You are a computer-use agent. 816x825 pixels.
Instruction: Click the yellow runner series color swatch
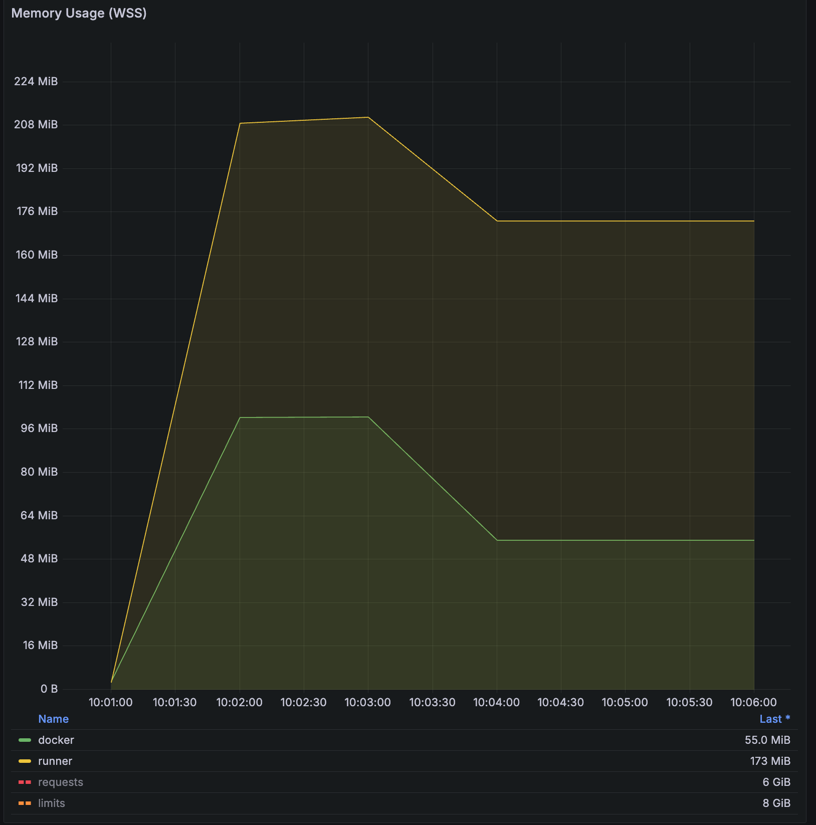click(x=25, y=761)
